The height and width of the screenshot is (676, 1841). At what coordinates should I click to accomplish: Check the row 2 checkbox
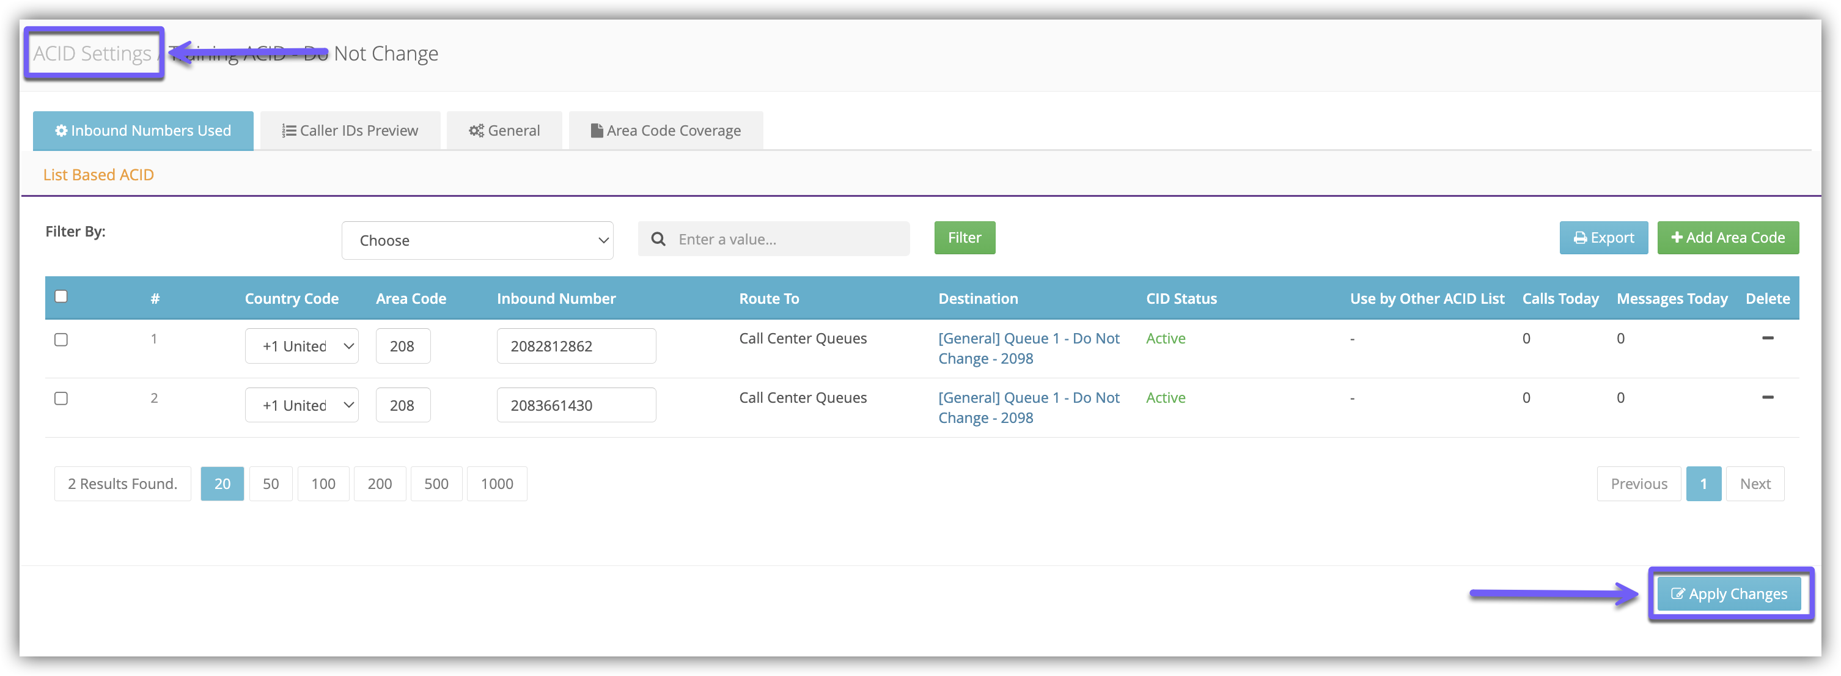(62, 399)
